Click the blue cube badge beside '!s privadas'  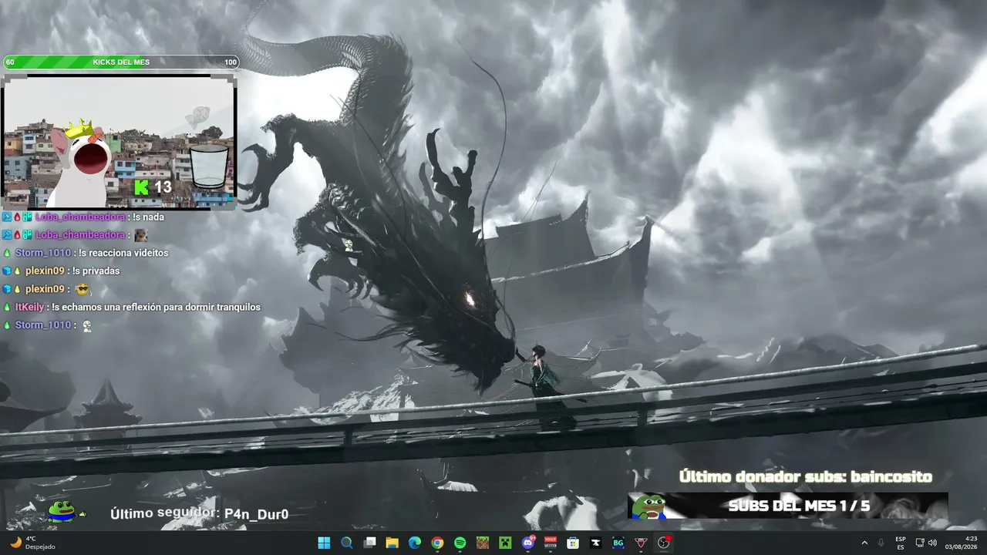(x=7, y=271)
